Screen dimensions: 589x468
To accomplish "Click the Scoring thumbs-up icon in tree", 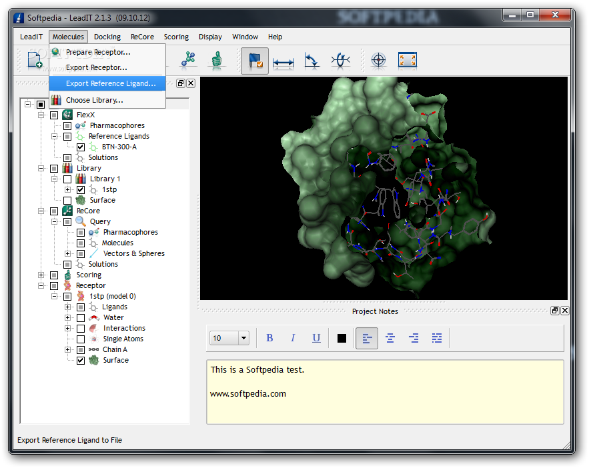I will [67, 275].
